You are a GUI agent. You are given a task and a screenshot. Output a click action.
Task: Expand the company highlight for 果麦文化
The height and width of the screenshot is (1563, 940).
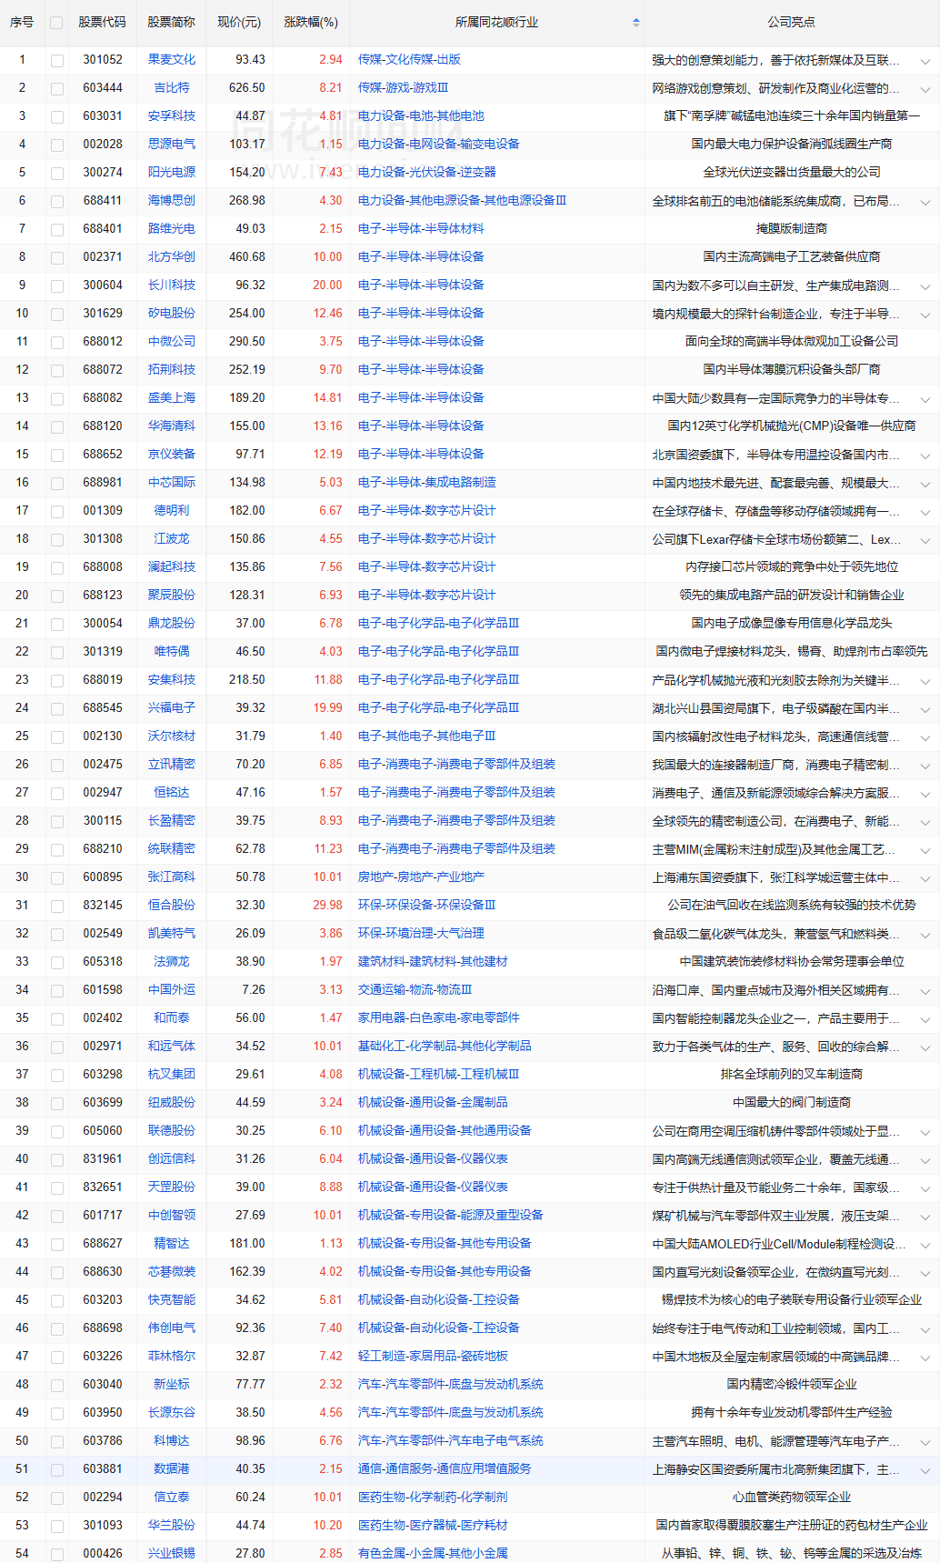pos(925,61)
